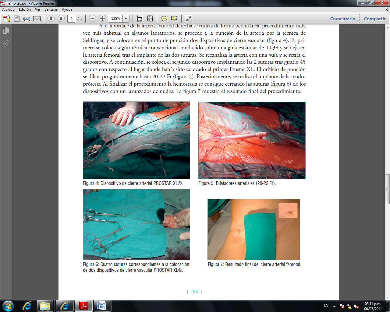This screenshot has height=312, width=390.
Task: Select the highlight text tool
Action: [x=174, y=19]
